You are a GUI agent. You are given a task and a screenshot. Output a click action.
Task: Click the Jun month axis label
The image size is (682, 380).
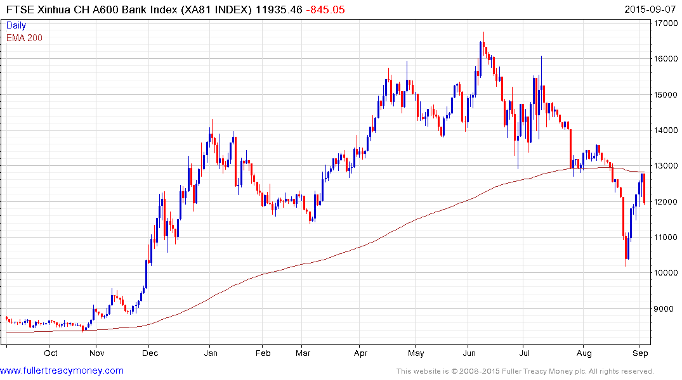point(469,353)
